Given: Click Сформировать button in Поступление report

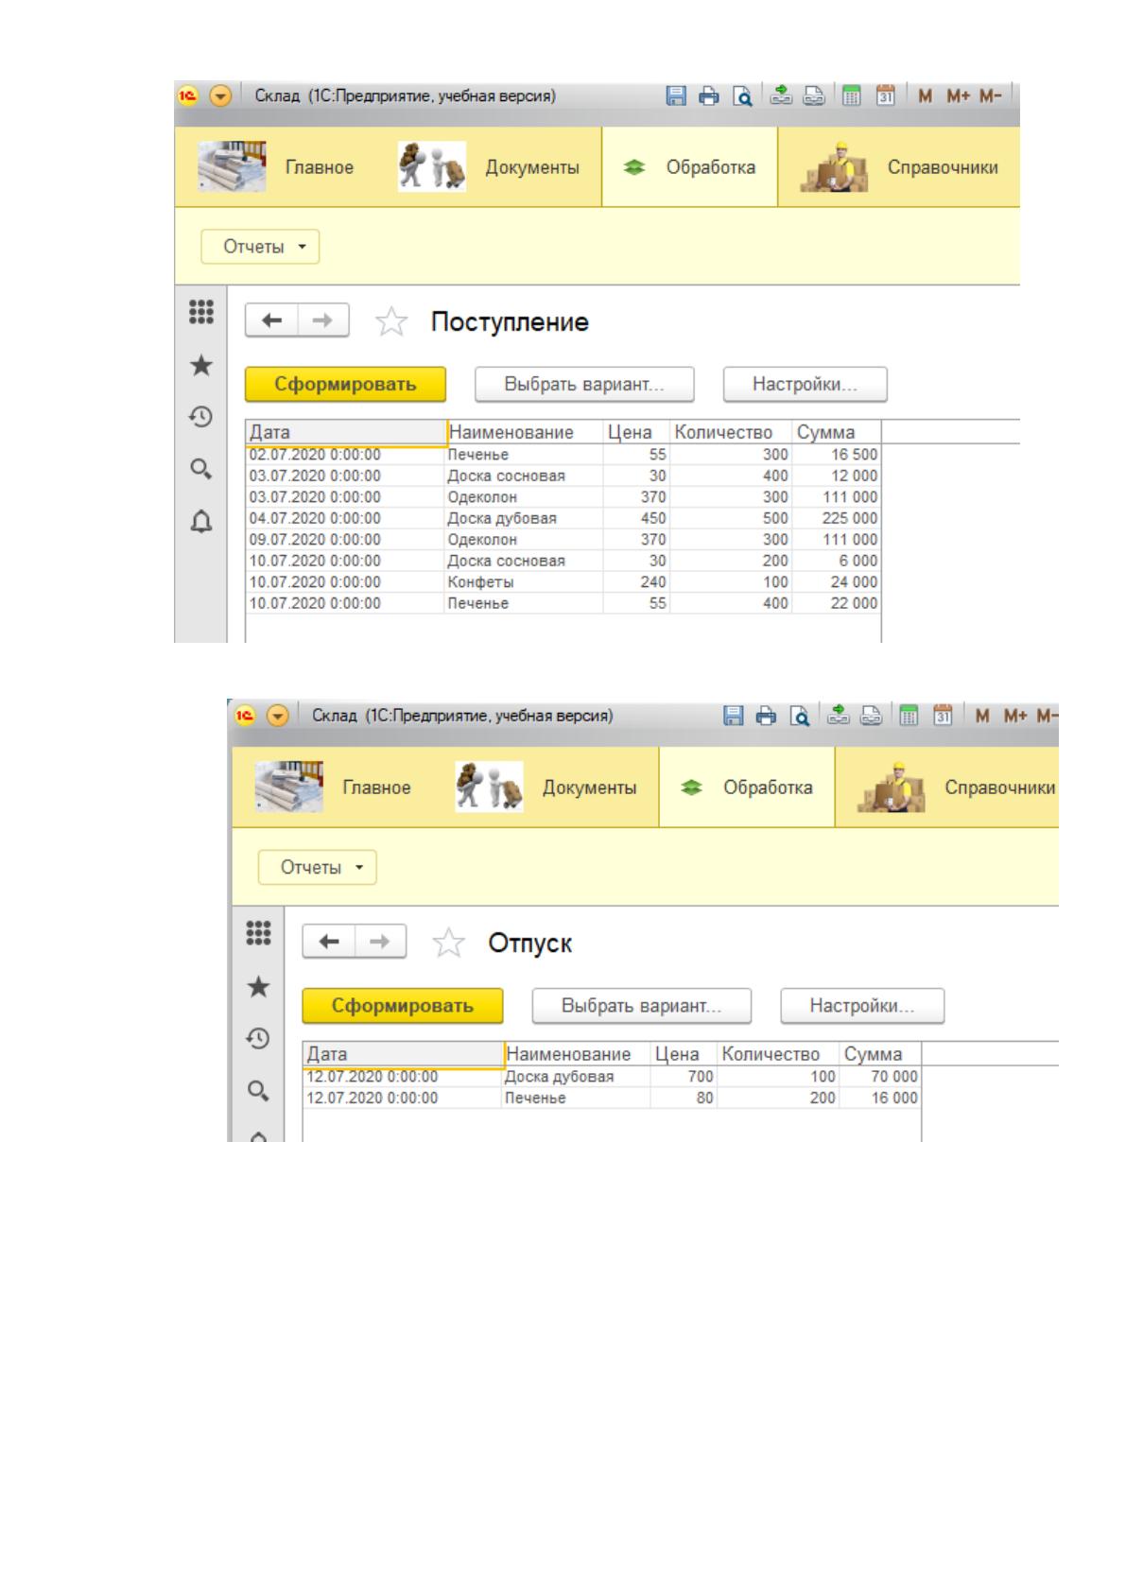Looking at the screenshot, I should click(x=345, y=385).
